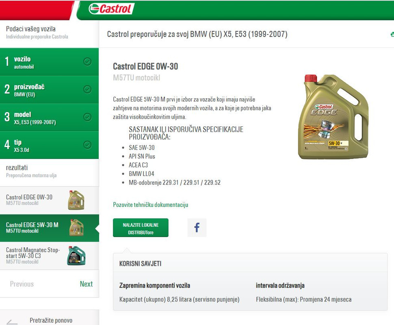The height and width of the screenshot is (325, 394).
Task: Select the Castrol EDGE 0W-30 result
Action: tap(49, 200)
